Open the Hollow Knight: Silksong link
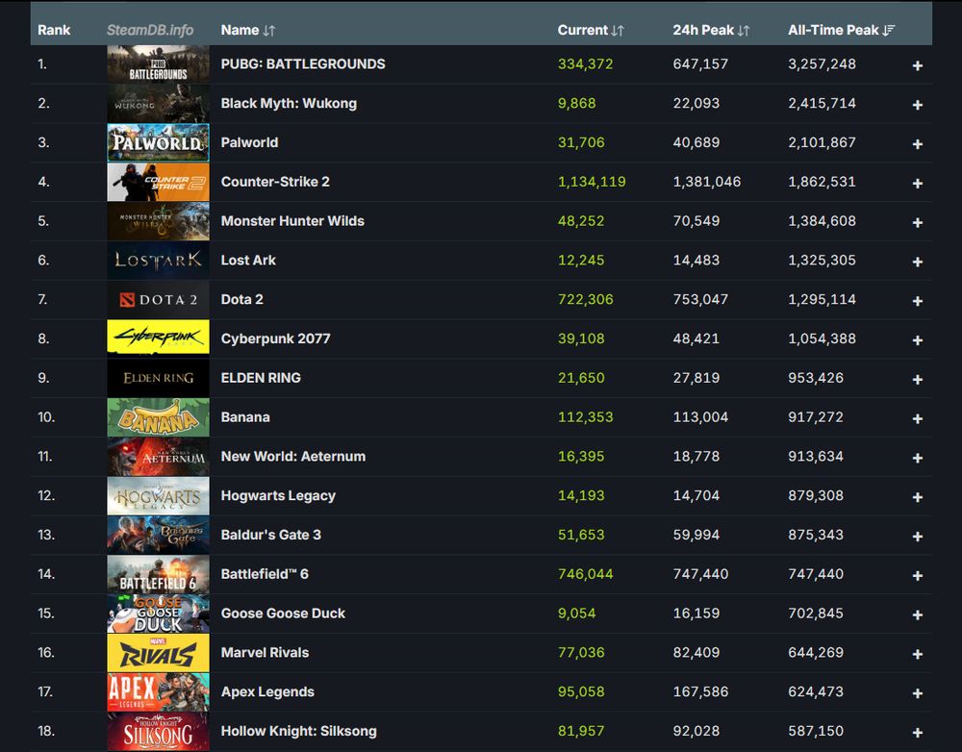The image size is (962, 752). coord(299,731)
